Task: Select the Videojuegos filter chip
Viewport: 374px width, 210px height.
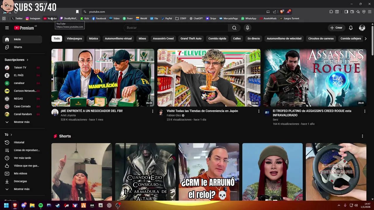Action: point(74,38)
